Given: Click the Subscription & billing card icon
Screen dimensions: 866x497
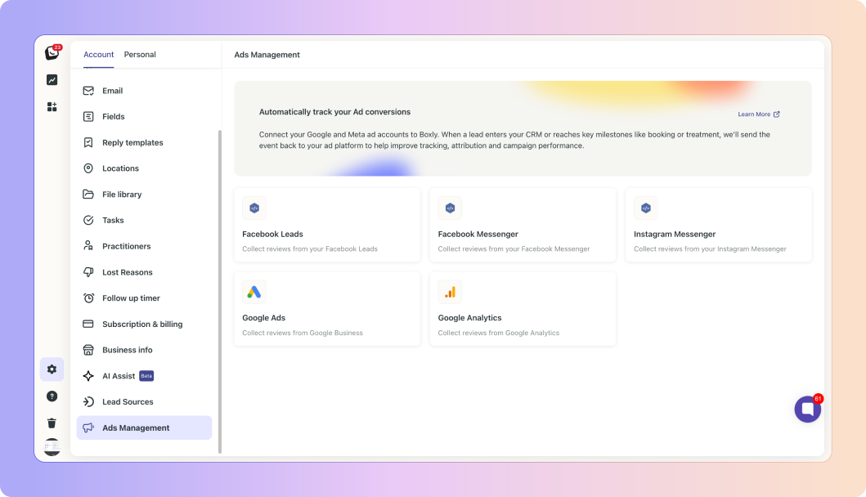Looking at the screenshot, I should (88, 324).
